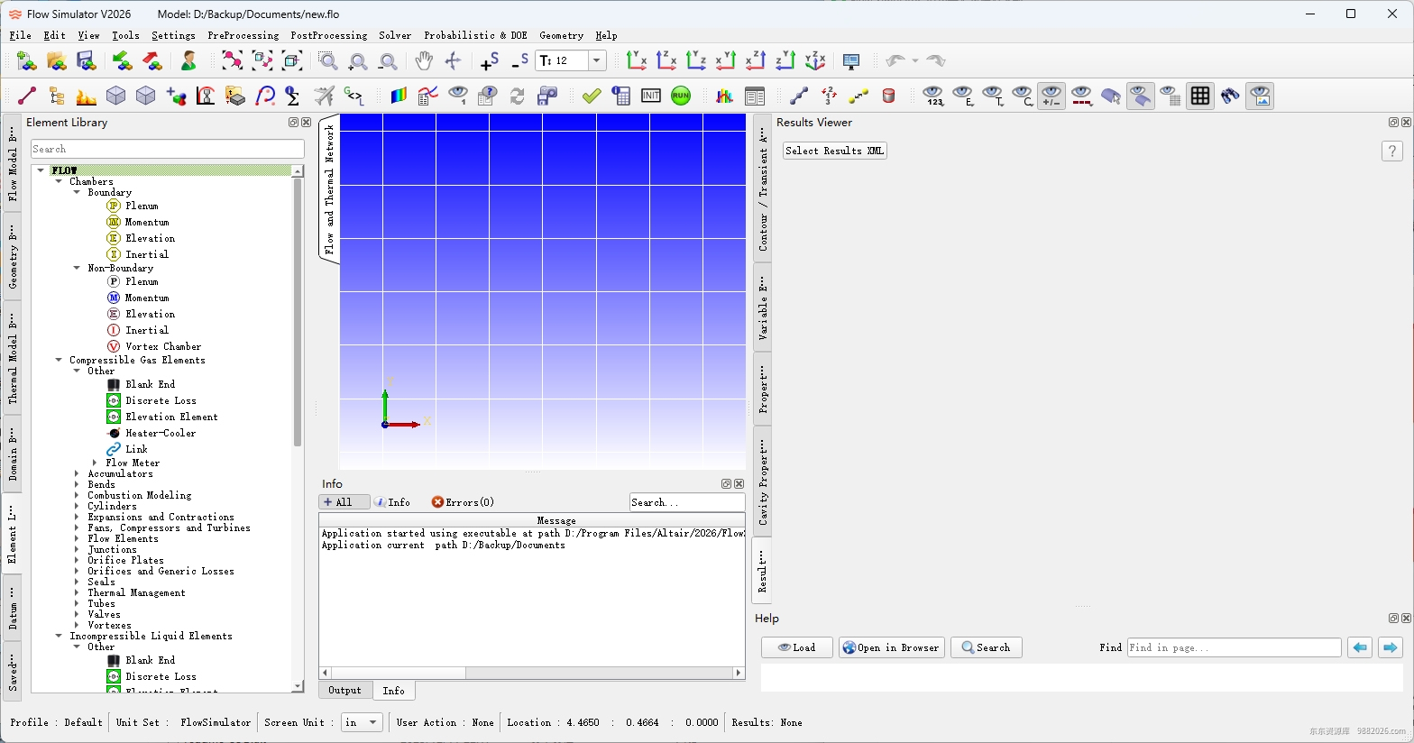
Task: Click the Select Results XML button
Action: 834,151
